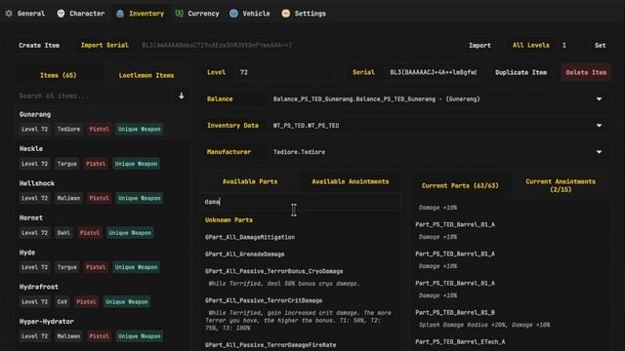
Task: Click Part_PS_TED_Barrel_01_B current part
Action: coord(455,313)
